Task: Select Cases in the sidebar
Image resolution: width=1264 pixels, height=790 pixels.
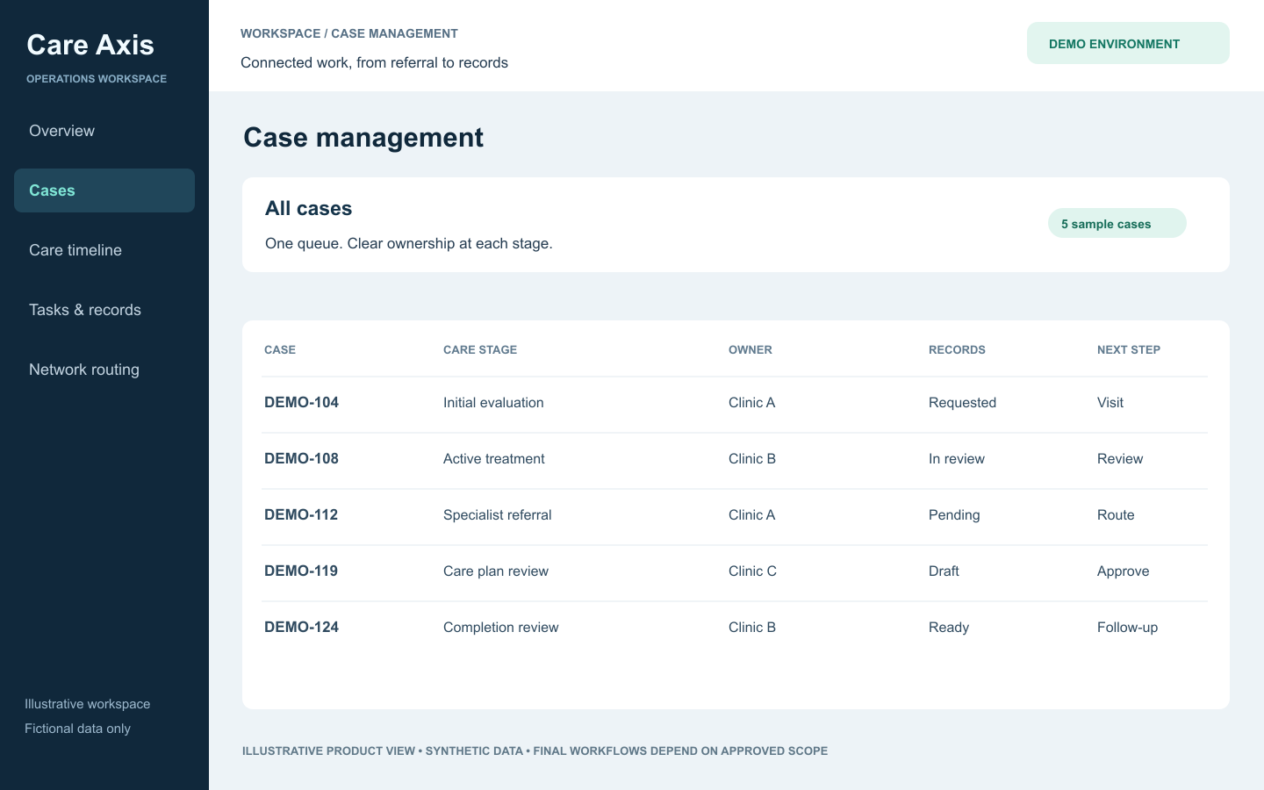Action: tap(104, 190)
